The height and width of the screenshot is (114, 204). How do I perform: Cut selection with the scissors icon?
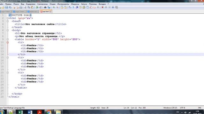tap(25, 7)
